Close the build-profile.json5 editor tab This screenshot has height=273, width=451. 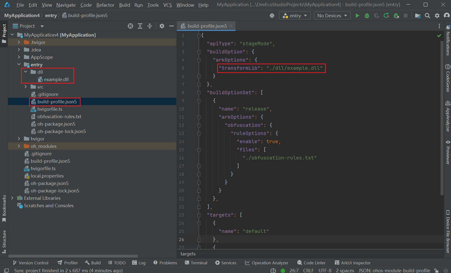(x=232, y=26)
